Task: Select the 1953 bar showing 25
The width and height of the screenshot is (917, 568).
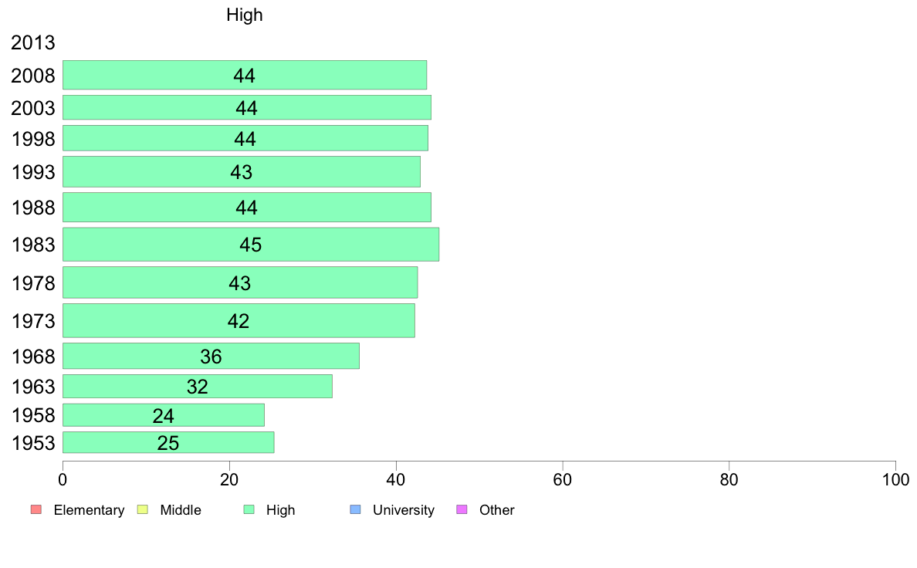Action: (168, 443)
